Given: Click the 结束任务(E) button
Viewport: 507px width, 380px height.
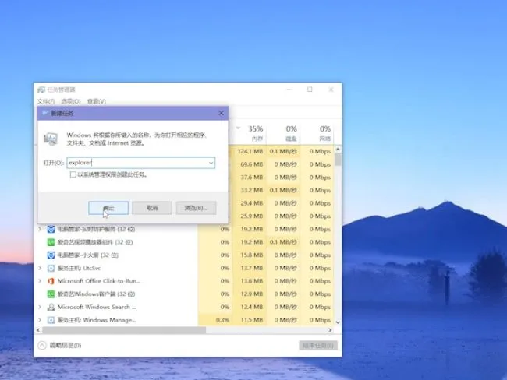Looking at the screenshot, I should coord(318,346).
